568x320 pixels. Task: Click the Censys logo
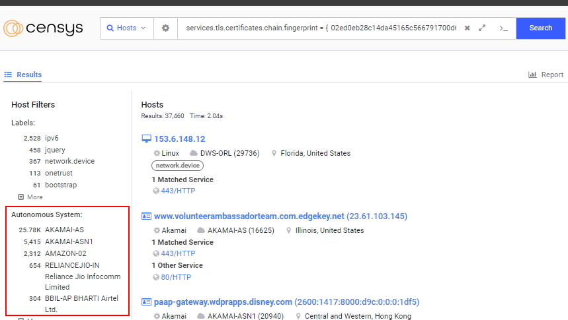click(x=43, y=28)
